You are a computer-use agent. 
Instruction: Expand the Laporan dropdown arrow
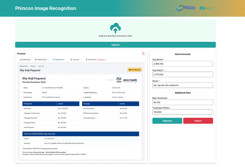pyautogui.click(x=81, y=60)
